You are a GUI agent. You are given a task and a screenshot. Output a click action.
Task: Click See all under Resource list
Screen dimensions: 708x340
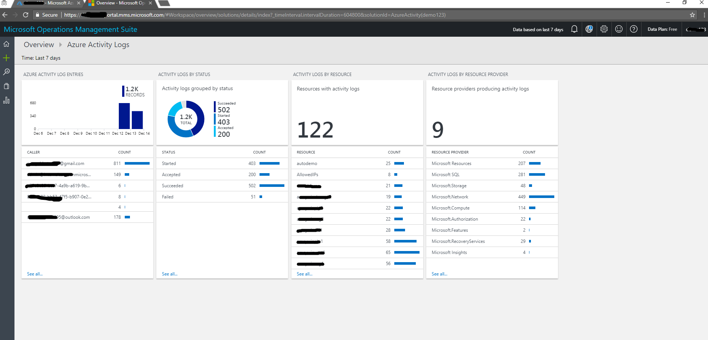(x=304, y=274)
